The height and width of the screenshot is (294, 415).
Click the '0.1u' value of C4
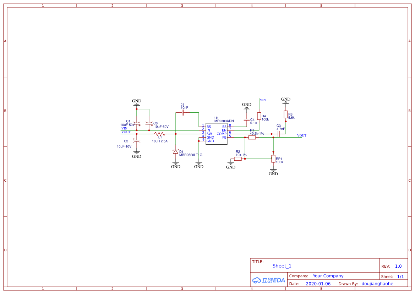tap(253, 123)
